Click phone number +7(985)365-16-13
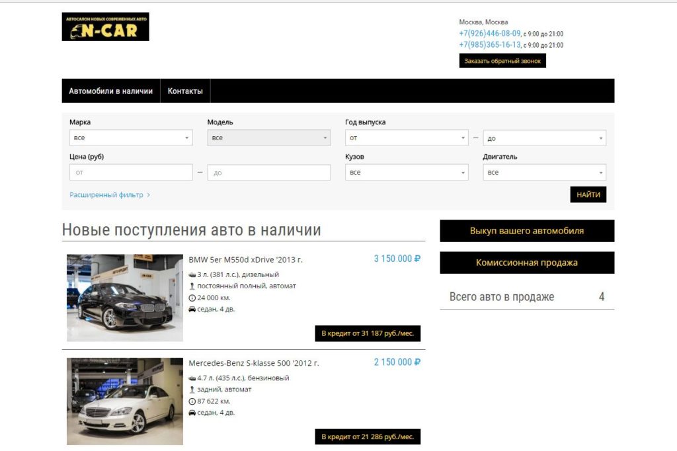 pos(490,44)
